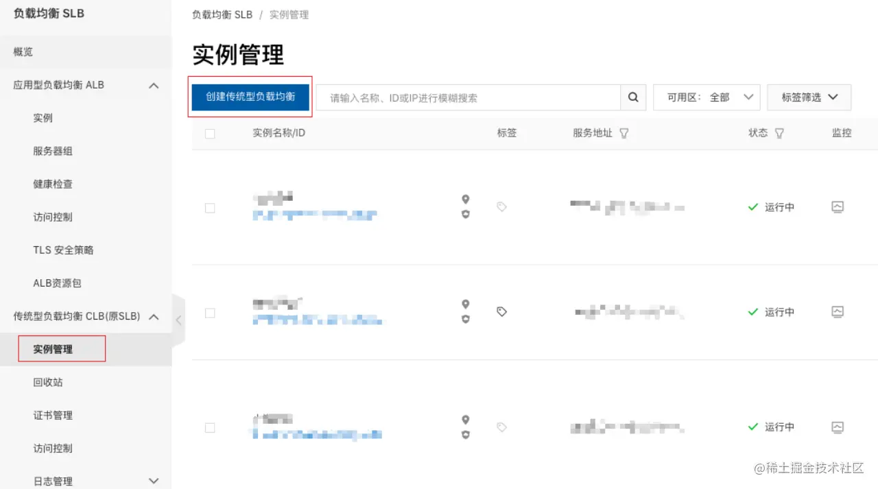Open the monitoring icon for second instance

coord(837,311)
